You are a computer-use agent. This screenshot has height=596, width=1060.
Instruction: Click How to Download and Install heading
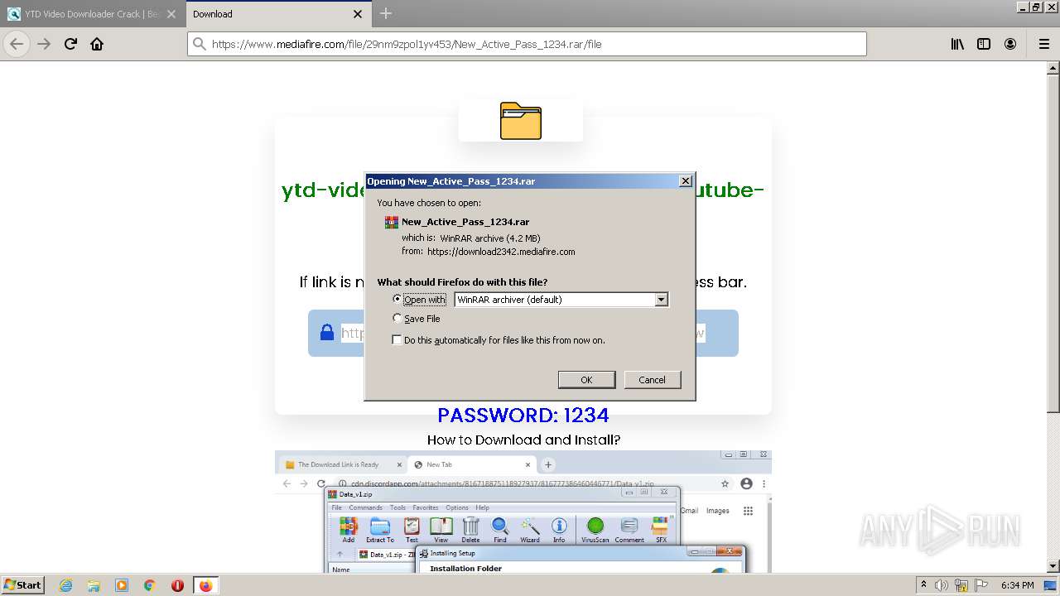coord(523,440)
